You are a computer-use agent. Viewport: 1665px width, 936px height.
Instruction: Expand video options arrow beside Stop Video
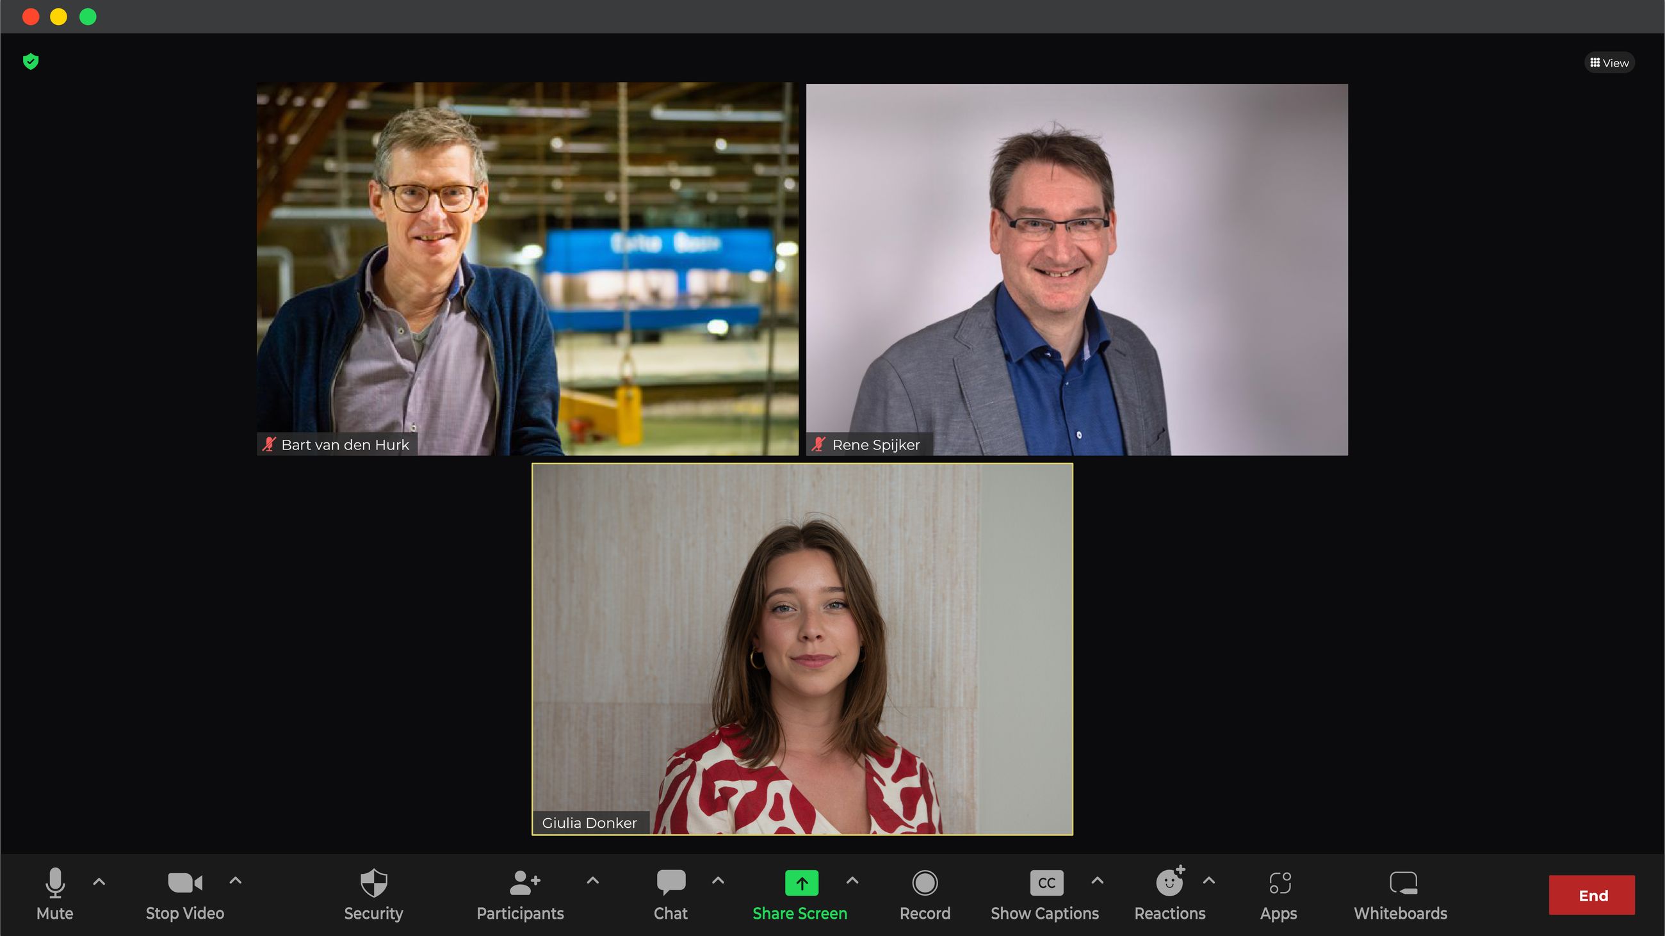tap(235, 880)
